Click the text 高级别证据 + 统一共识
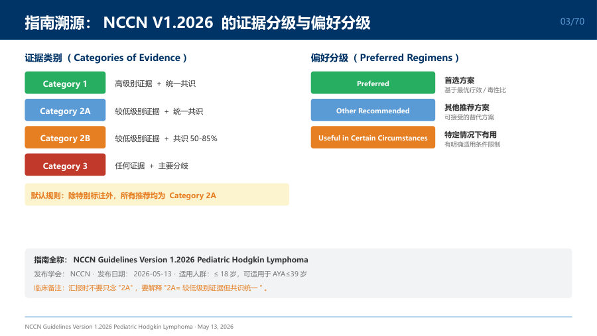 [x=155, y=84]
